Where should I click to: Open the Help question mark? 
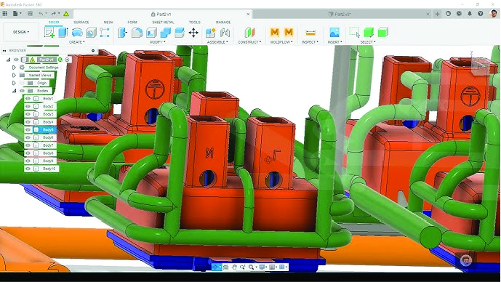tap(481, 14)
